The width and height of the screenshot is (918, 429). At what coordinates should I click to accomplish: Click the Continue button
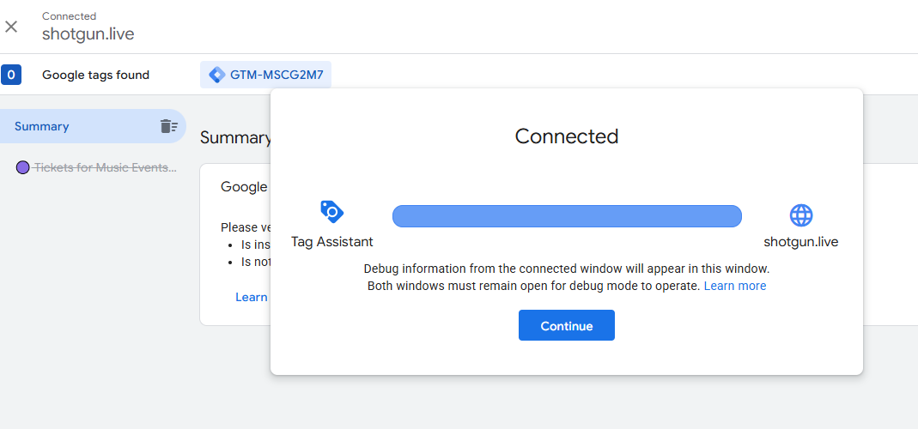567,325
